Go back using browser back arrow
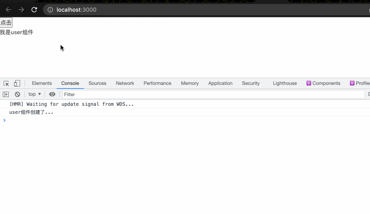 click(8, 10)
